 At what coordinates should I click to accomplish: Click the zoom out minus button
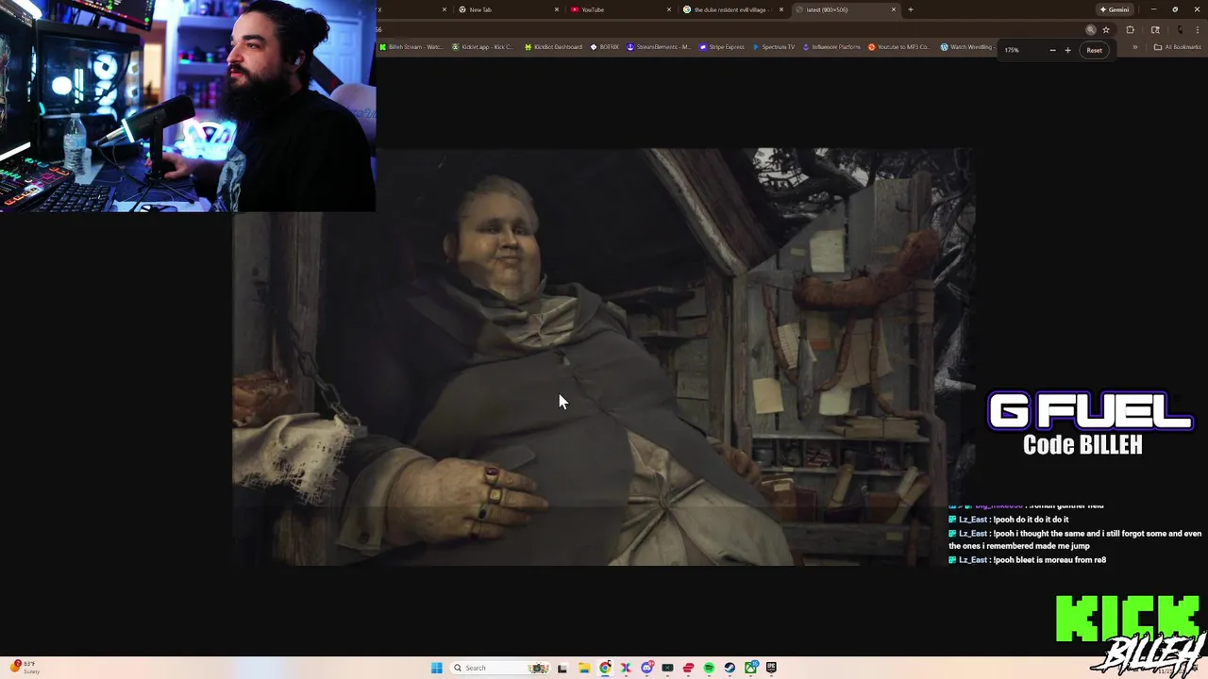tap(1053, 50)
